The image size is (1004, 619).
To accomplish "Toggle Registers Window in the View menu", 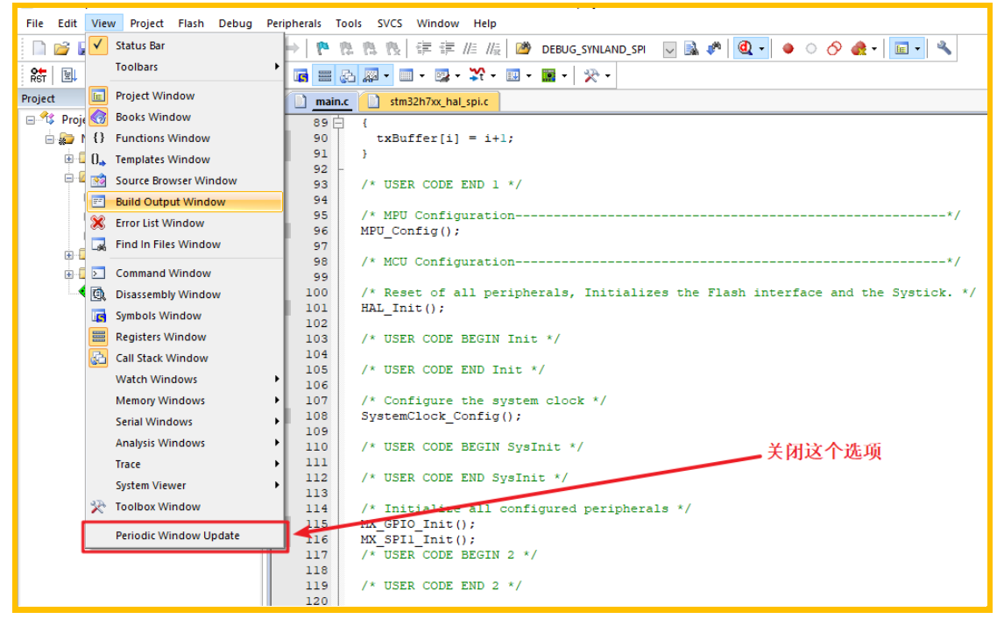I will [x=185, y=337].
